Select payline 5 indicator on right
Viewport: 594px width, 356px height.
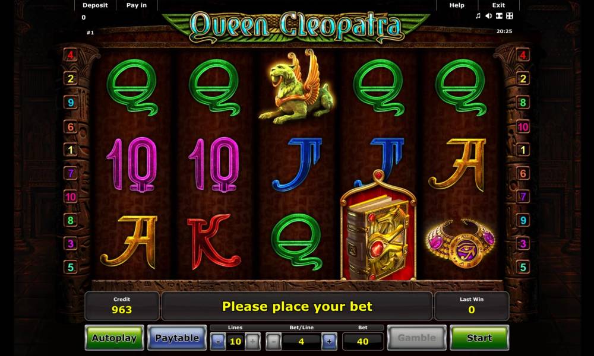point(523,268)
